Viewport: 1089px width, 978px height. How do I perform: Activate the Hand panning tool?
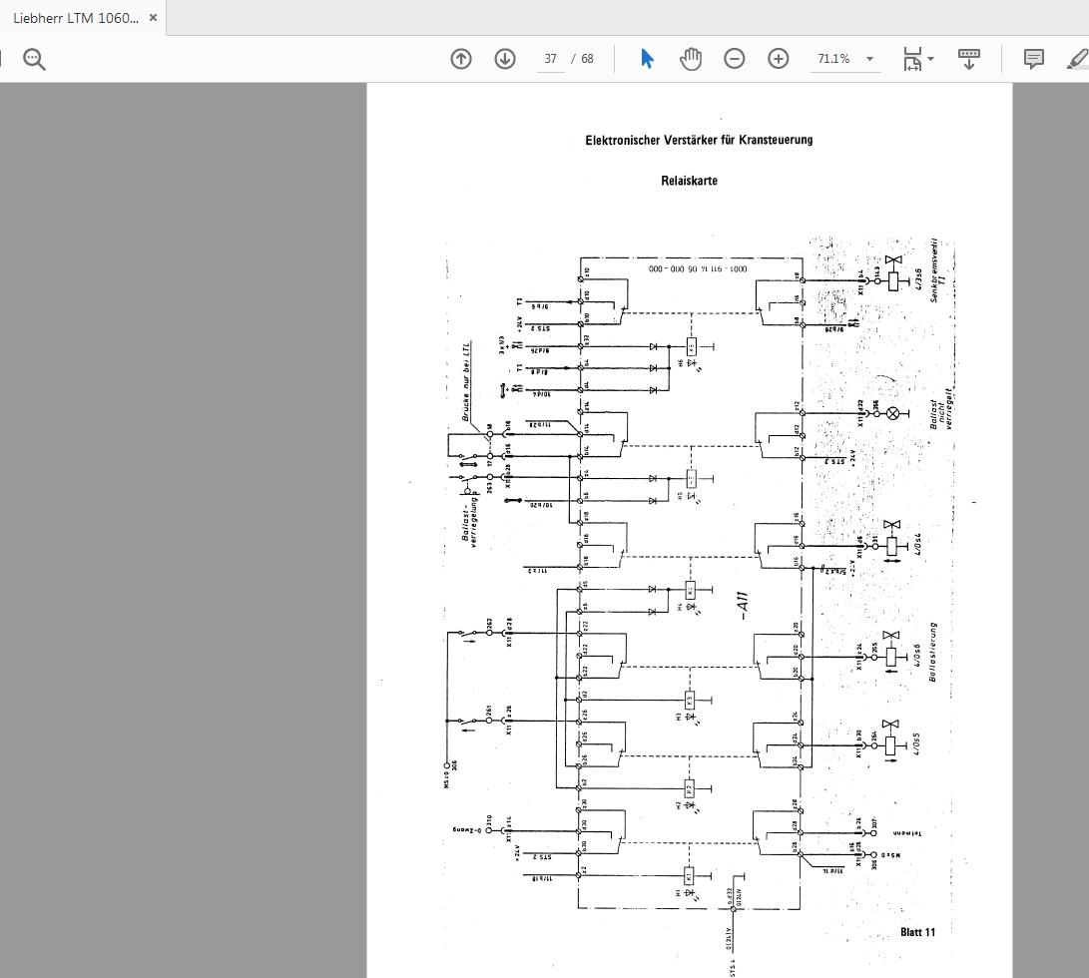[691, 59]
